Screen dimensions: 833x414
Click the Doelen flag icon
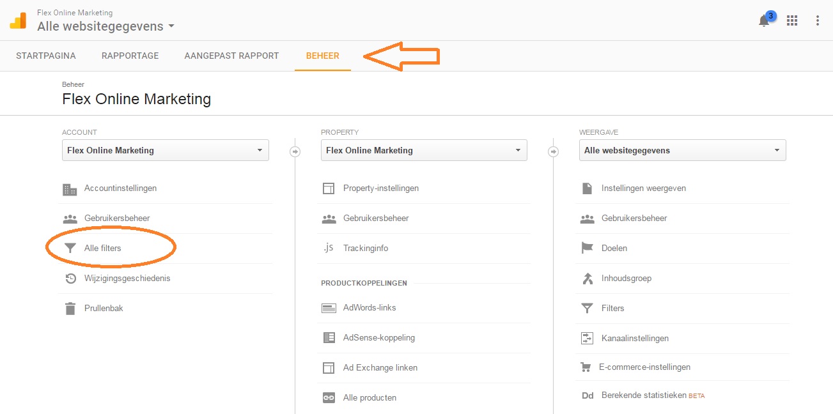[587, 248]
